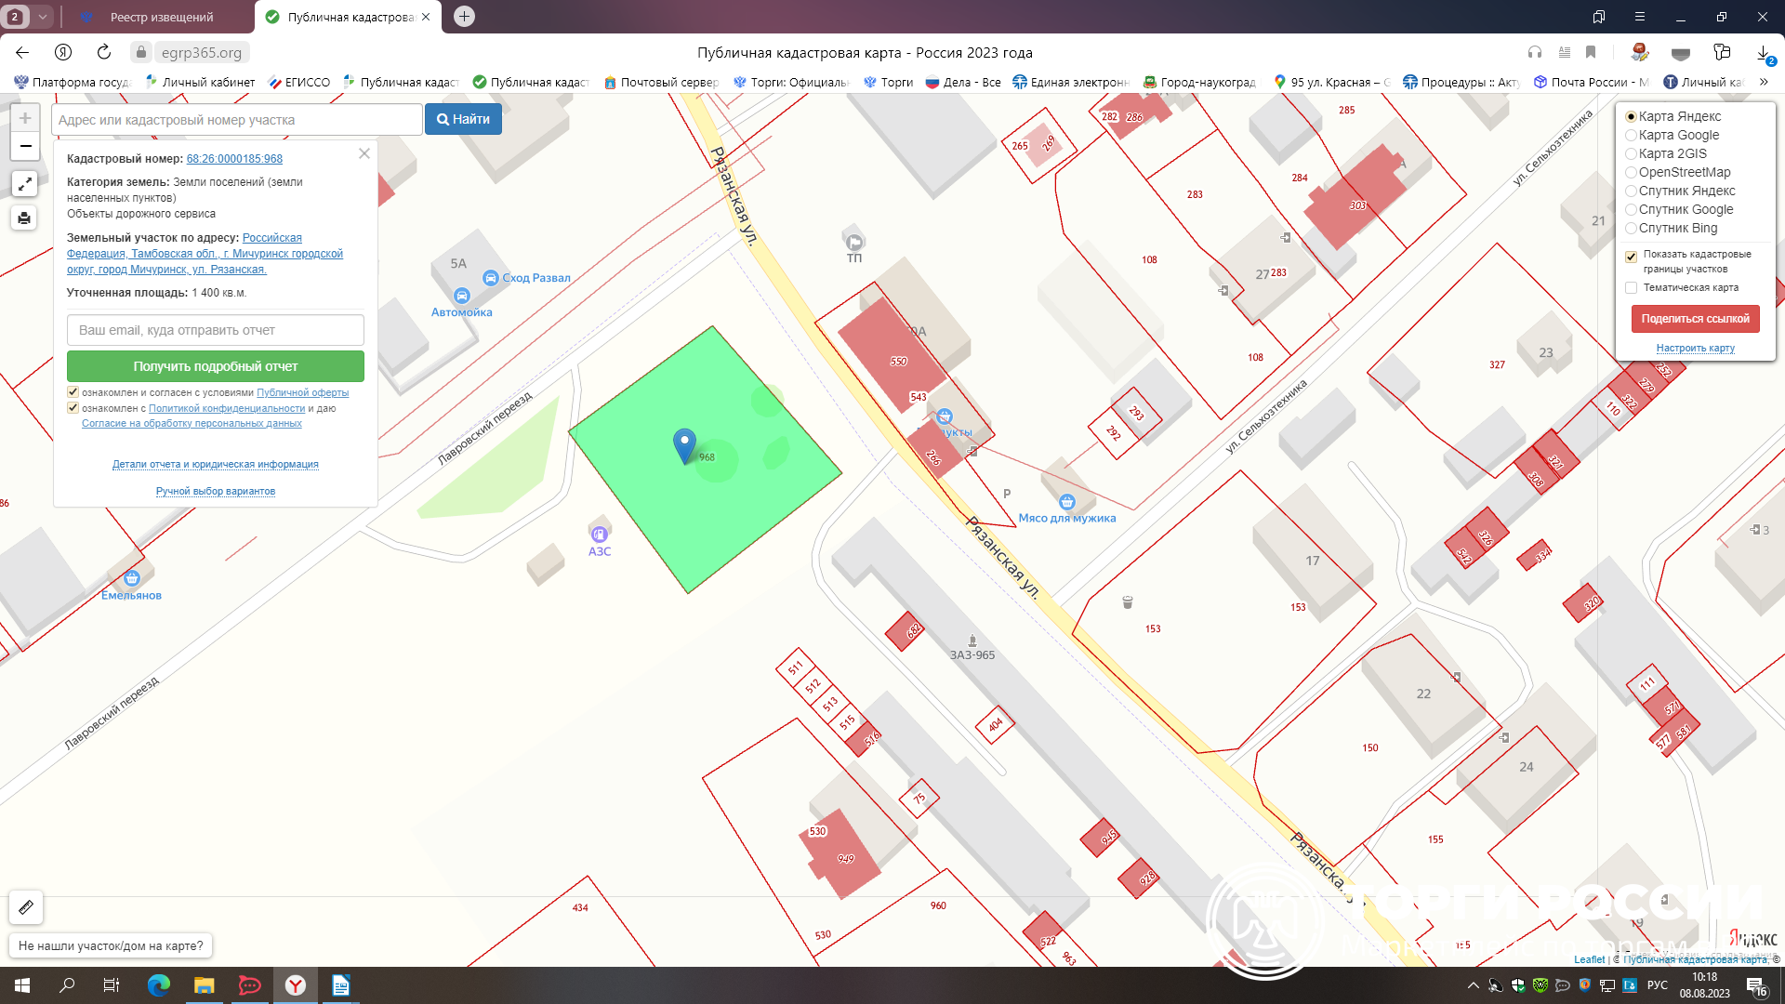Image resolution: width=1785 pixels, height=1004 pixels.
Task: Open Дела - Все bookmark
Action: tap(963, 82)
